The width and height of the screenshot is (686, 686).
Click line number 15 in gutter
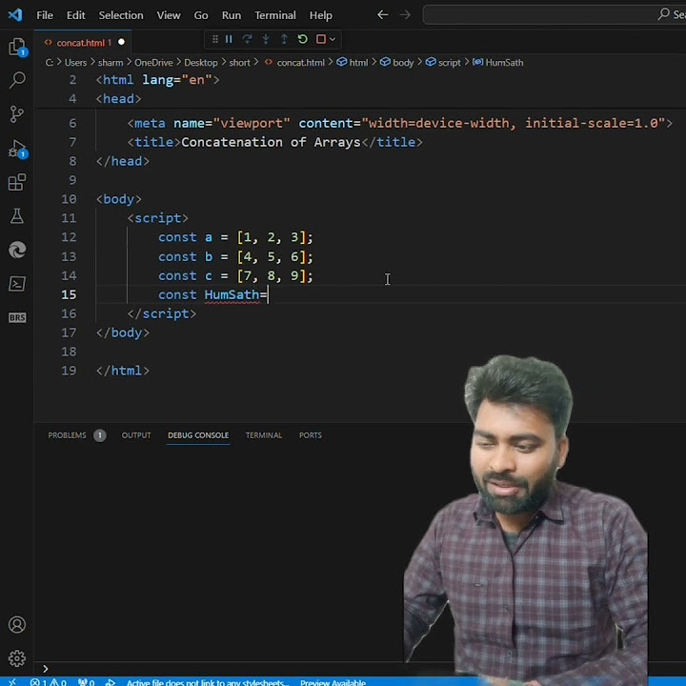69,294
